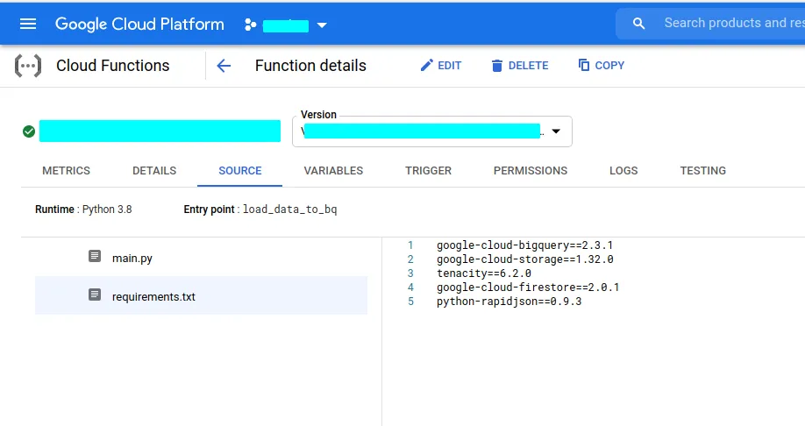
Task: Open the Logs tab
Action: (x=623, y=171)
